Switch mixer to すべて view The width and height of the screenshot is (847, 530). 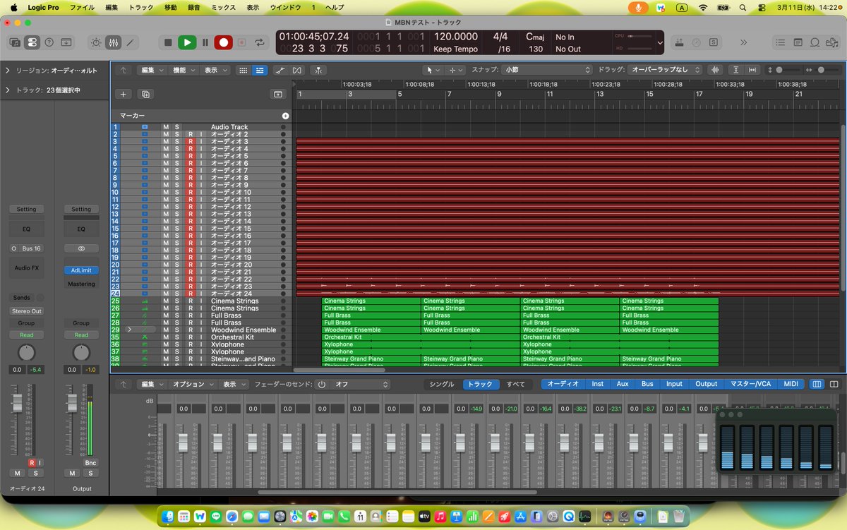click(516, 385)
